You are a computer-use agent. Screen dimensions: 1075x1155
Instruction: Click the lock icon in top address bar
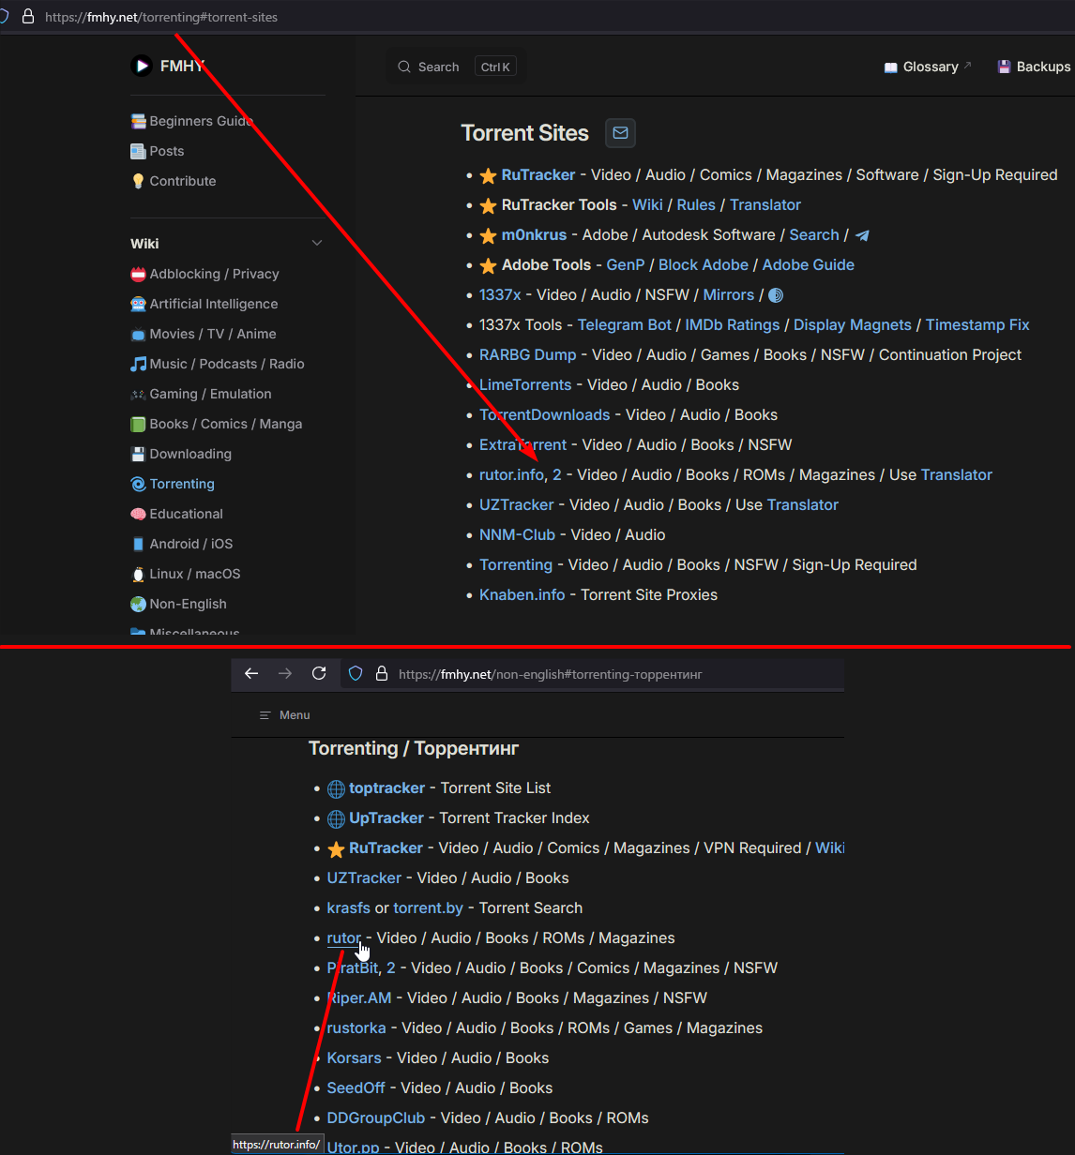(x=28, y=17)
